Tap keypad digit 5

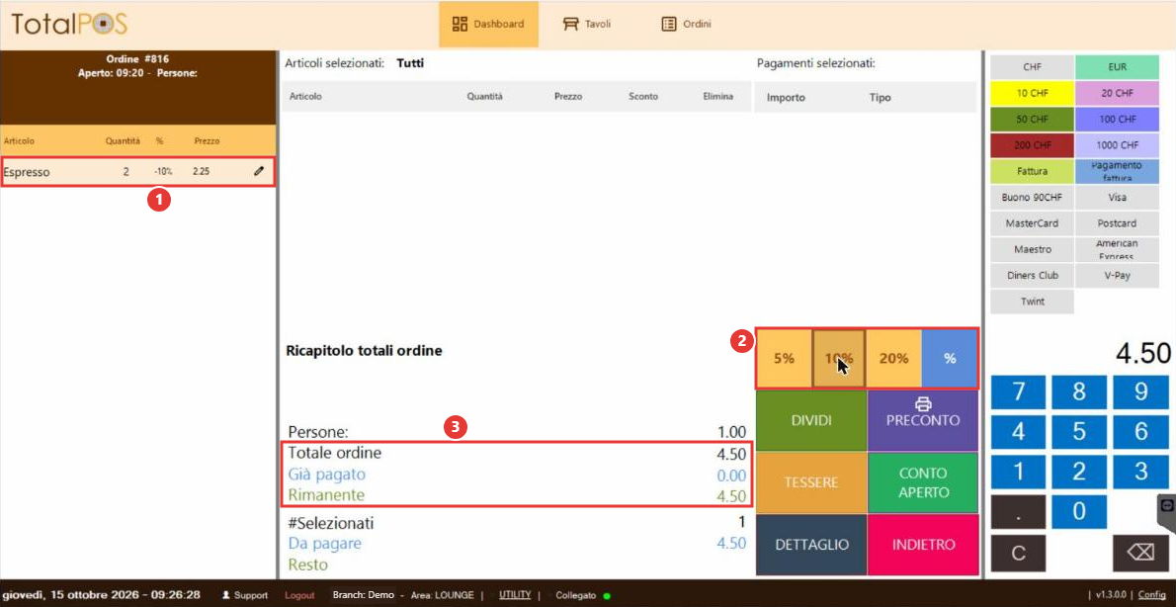point(1079,431)
